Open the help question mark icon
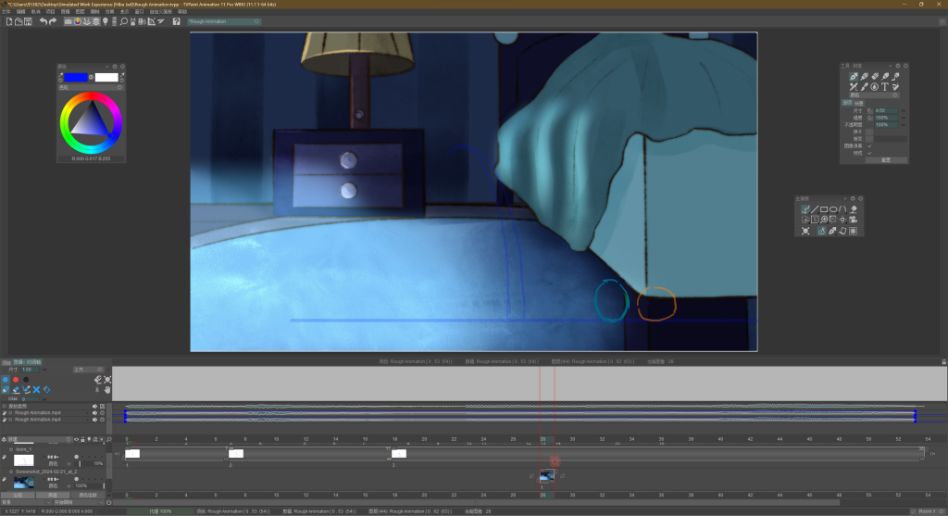The image size is (948, 516). coord(176,21)
